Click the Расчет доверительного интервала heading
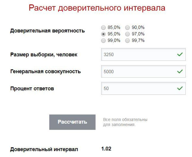Viewport: 192px width, 157px height. point(97,8)
